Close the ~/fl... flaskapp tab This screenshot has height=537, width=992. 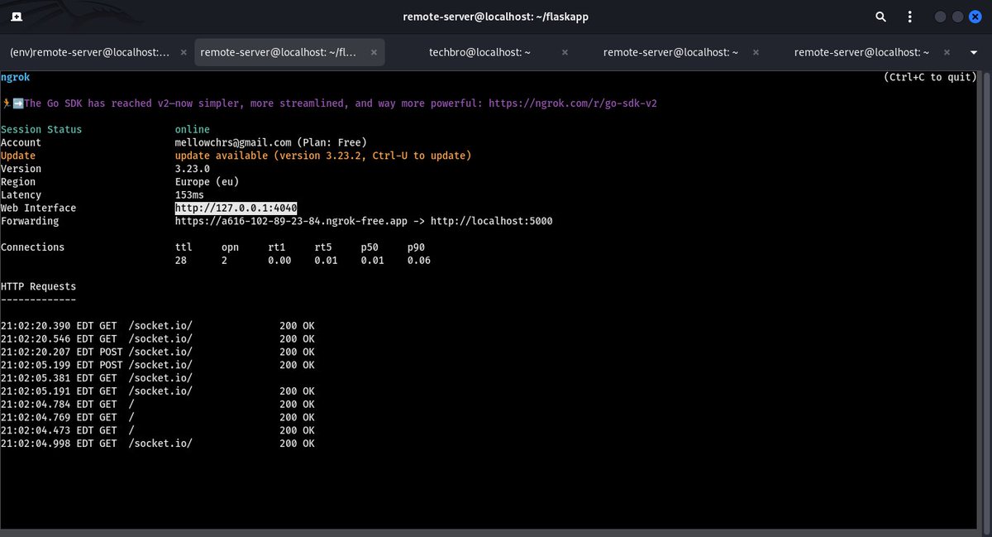[x=373, y=52]
